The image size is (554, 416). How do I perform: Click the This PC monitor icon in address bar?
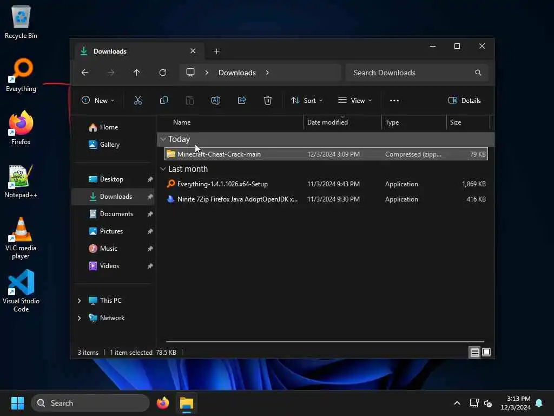tap(190, 73)
